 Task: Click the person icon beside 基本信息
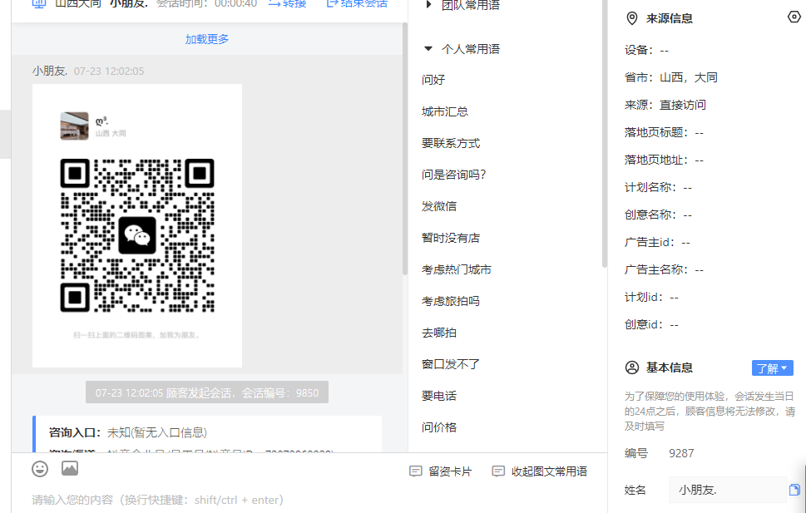pyautogui.click(x=632, y=367)
